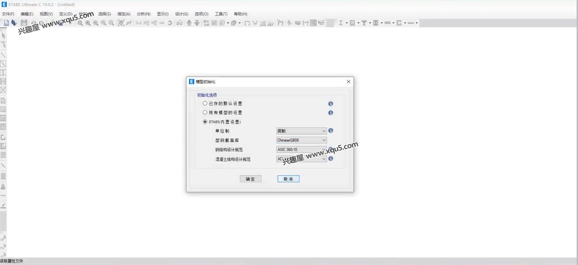Click the 取消 button
Screen dimensions: 578x265
(x=288, y=179)
